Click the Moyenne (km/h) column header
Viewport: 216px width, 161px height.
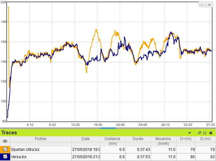[x=163, y=141]
